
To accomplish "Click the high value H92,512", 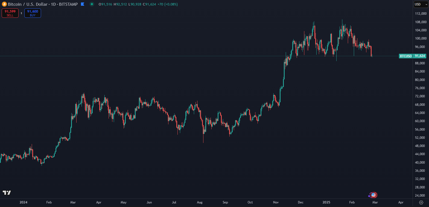I will 120,4.
